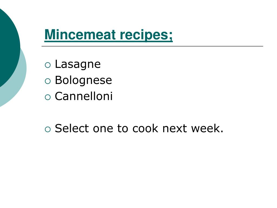Click the word 'next' in the last line
This screenshot has width=277, height=208.
pos(174,129)
